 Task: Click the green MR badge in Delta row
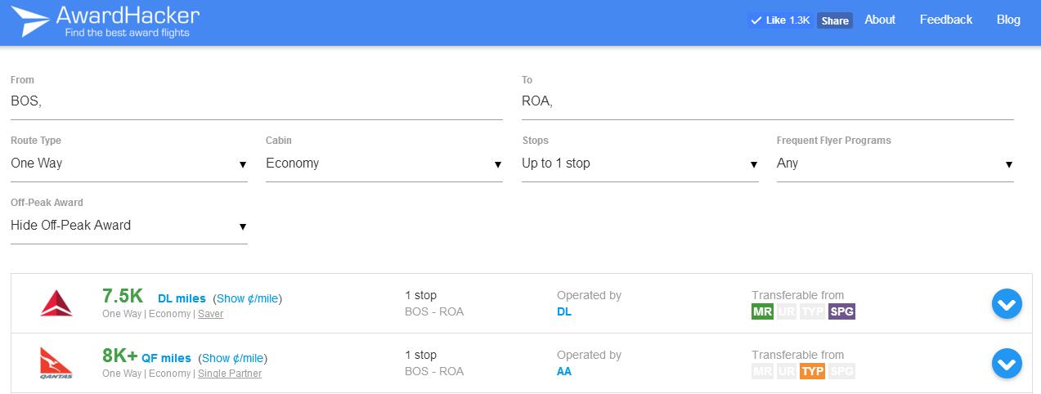point(762,311)
